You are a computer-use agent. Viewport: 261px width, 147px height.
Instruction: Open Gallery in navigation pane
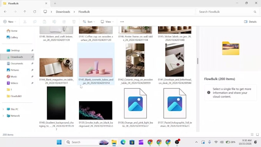[x=14, y=37]
